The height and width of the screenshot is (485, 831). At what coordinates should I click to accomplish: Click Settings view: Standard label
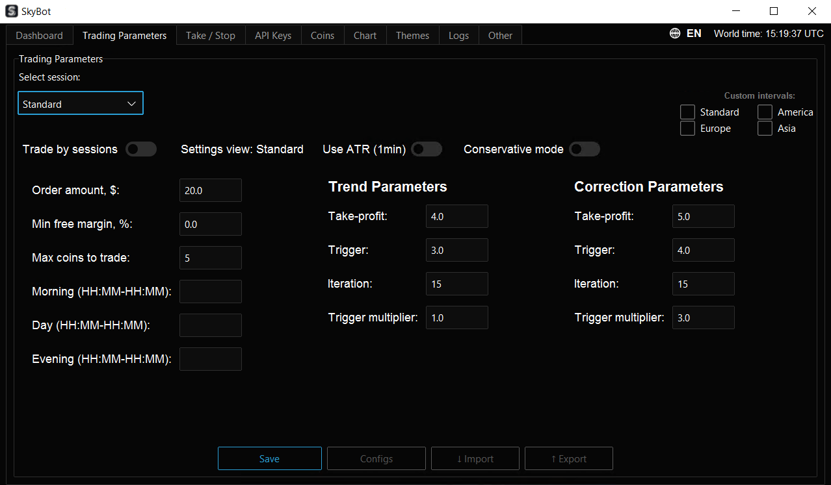coord(242,149)
